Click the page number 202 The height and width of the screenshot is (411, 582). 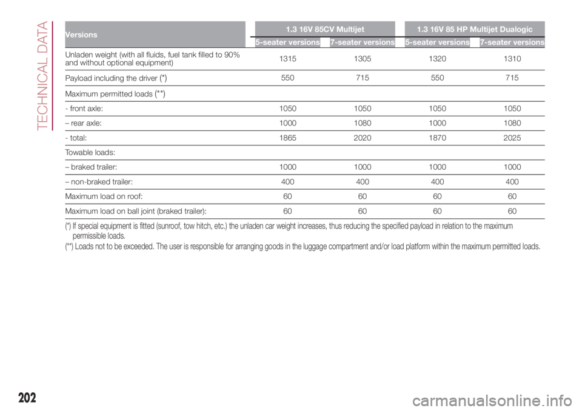pos(27,398)
